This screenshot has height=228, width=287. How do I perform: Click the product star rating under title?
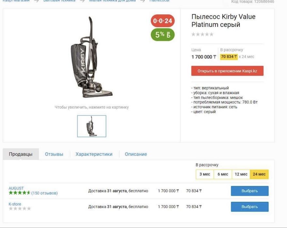[202, 35]
